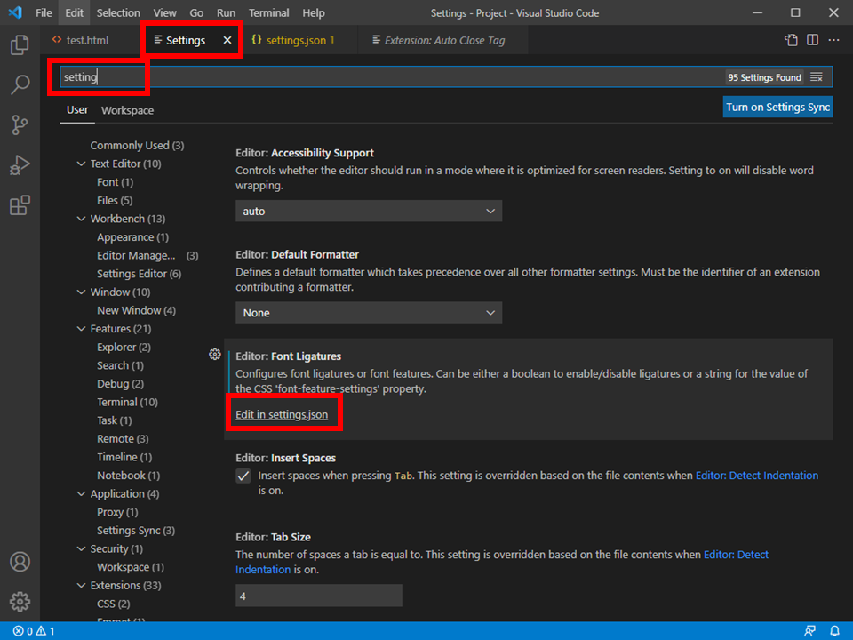This screenshot has width=853, height=640.
Task: Open the Edit menu
Action: coord(74,12)
